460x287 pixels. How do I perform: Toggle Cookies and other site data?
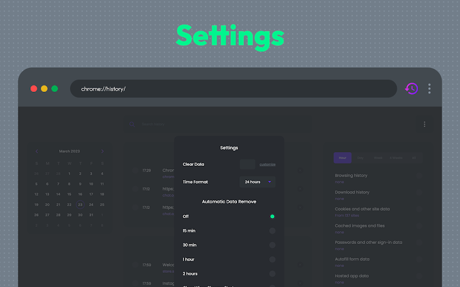point(419,209)
